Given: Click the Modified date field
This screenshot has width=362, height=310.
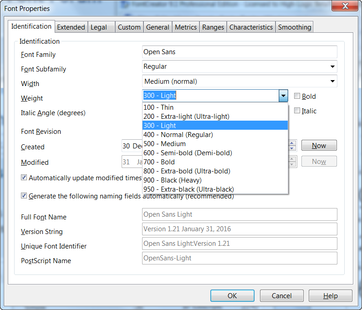Looking at the screenshot, I should pos(132,162).
